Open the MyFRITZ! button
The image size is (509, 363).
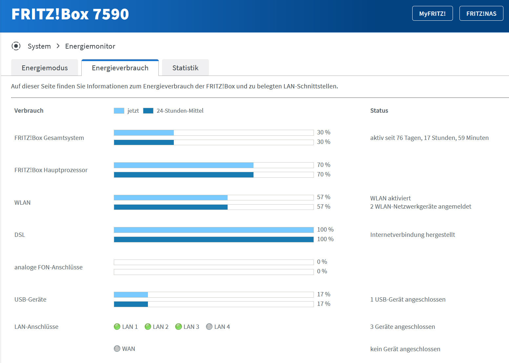click(432, 13)
